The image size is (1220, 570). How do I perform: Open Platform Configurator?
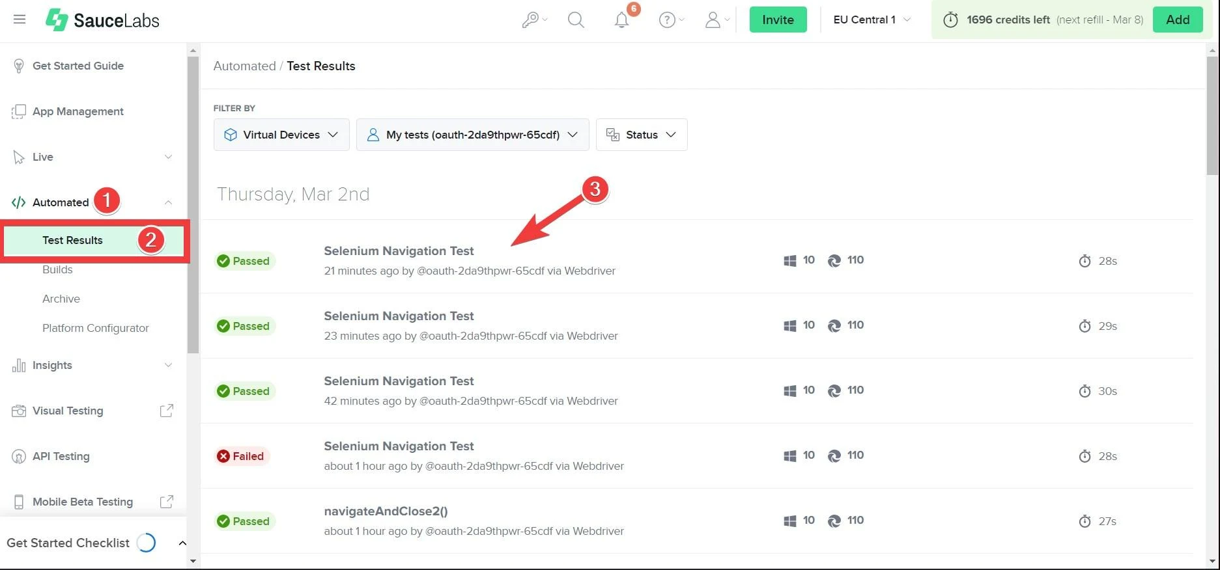click(x=96, y=328)
